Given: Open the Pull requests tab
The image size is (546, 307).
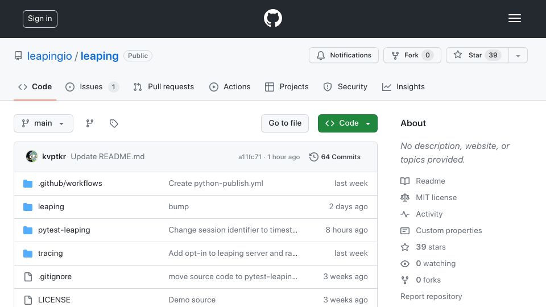Looking at the screenshot, I should (x=164, y=86).
